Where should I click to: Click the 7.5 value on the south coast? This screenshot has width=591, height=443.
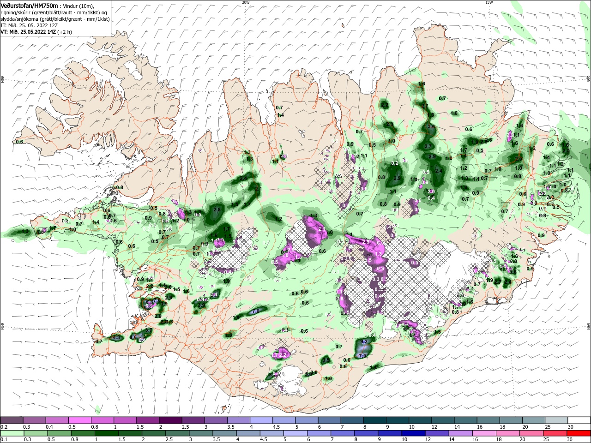[362, 356]
